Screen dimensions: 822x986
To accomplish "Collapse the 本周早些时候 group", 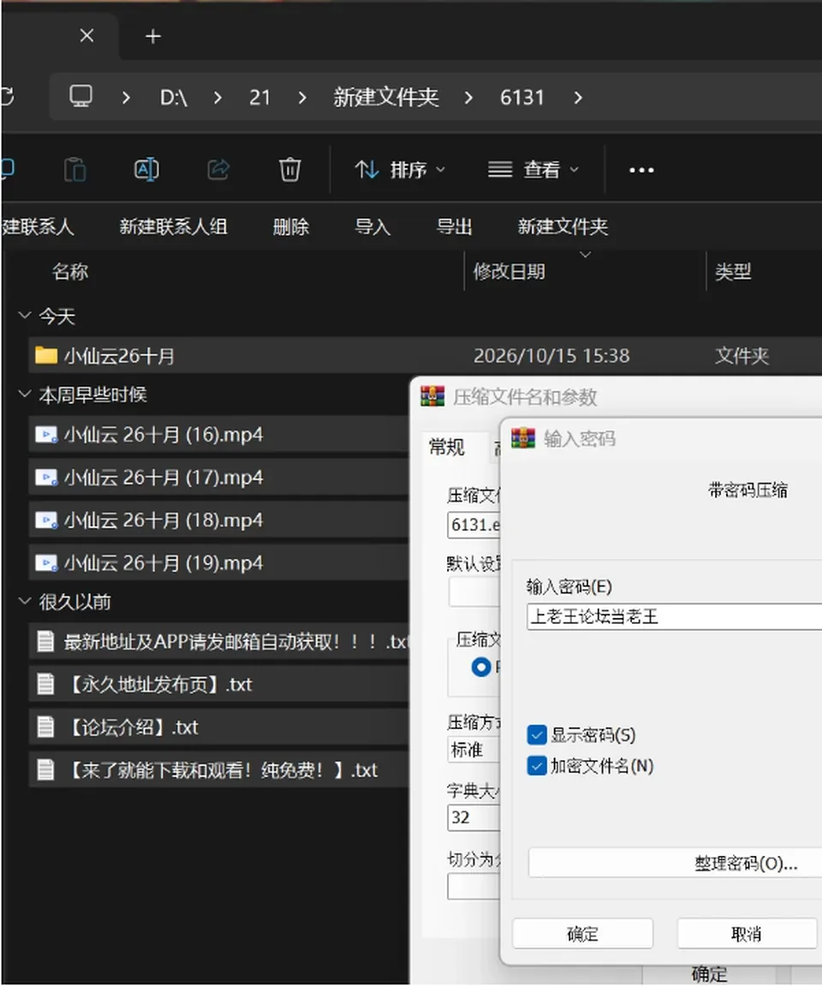I will click(25, 395).
